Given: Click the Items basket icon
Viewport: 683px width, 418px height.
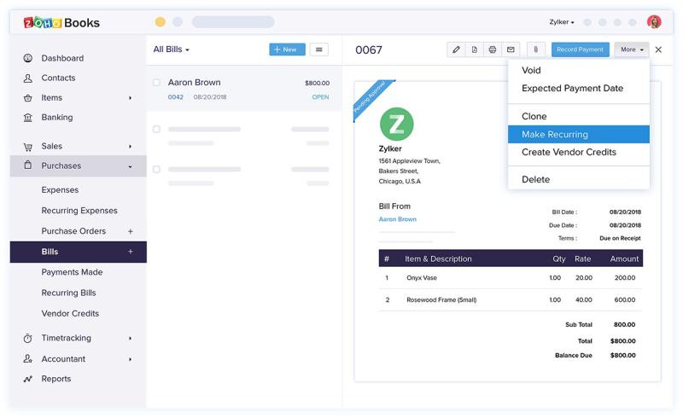Looking at the screenshot, I should coord(28,98).
